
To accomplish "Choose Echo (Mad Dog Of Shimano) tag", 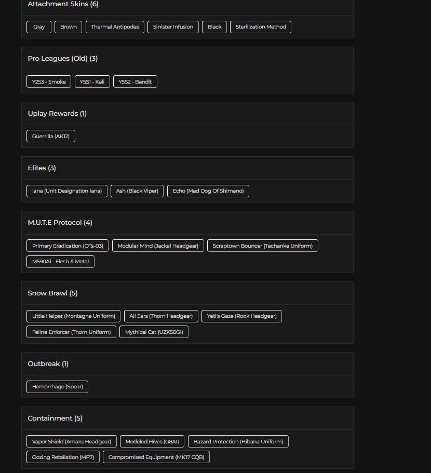I will pyautogui.click(x=208, y=191).
